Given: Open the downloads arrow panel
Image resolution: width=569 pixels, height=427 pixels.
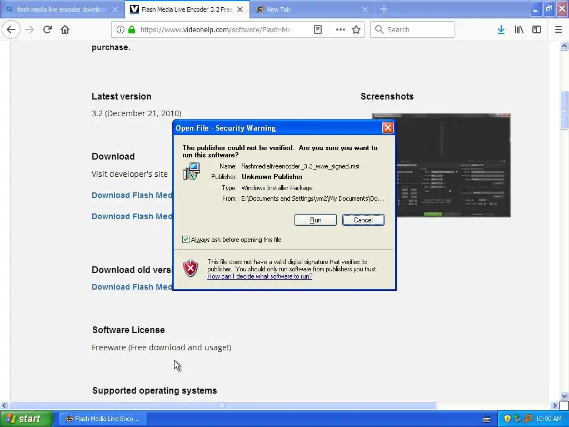Looking at the screenshot, I should (501, 29).
